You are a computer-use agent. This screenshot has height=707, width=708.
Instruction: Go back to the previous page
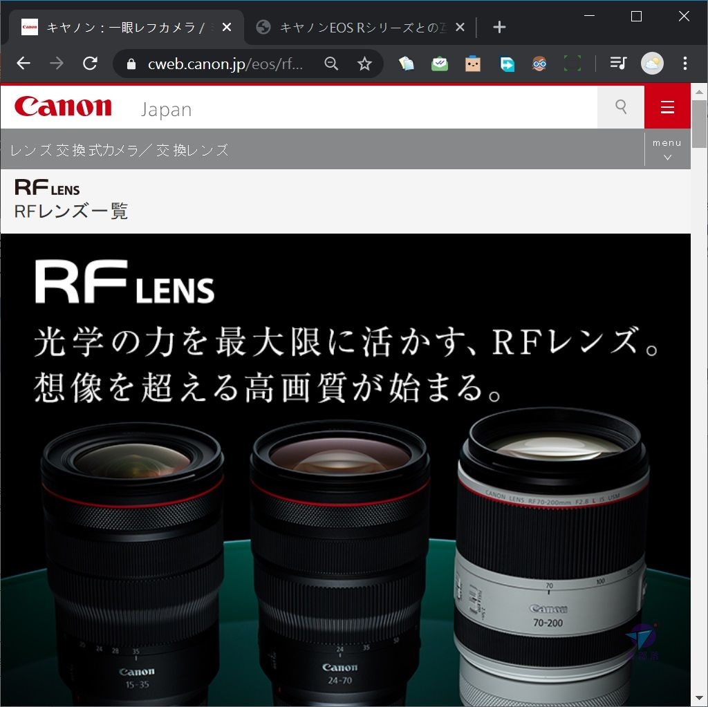(x=24, y=63)
